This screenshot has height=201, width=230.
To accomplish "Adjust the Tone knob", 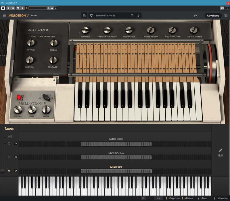I will pos(32,110).
